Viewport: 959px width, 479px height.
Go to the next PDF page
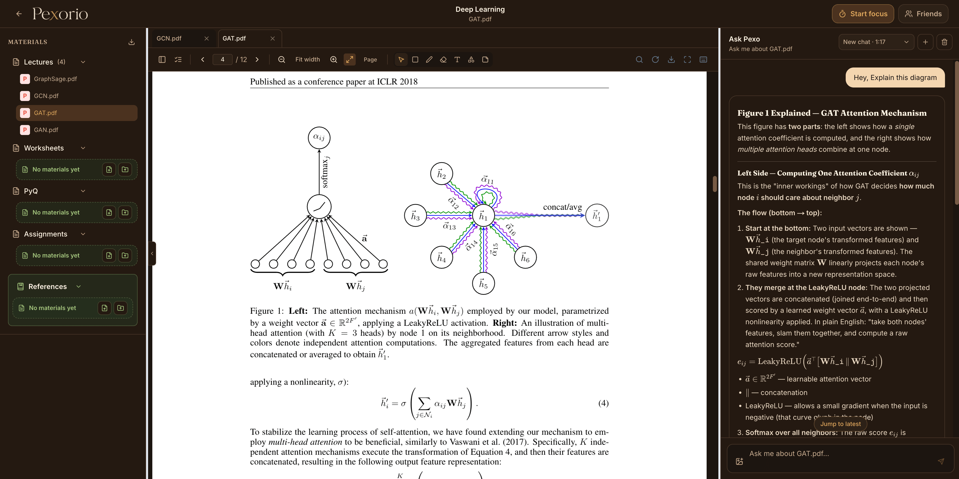coord(257,59)
